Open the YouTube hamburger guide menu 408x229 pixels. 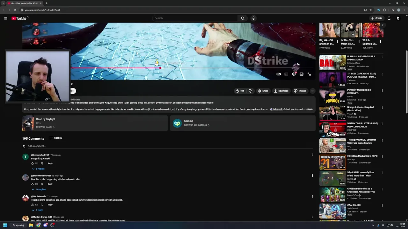pos(5,18)
